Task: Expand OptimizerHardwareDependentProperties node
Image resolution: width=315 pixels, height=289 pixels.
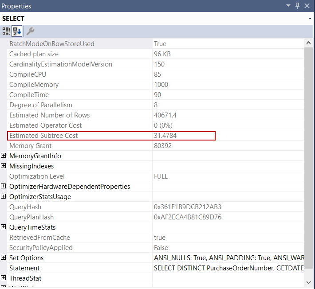Action: click(3, 186)
